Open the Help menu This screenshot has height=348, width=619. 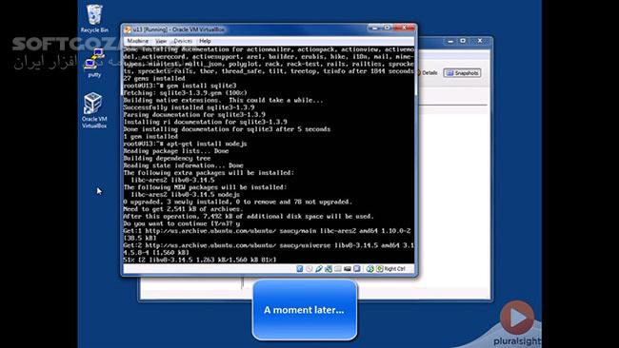click(205, 41)
